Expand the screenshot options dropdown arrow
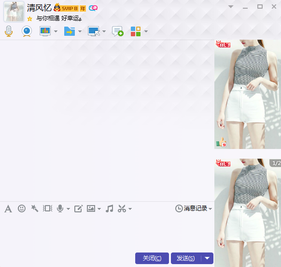Image resolution: width=281 pixels, height=267 pixels. coord(130,209)
